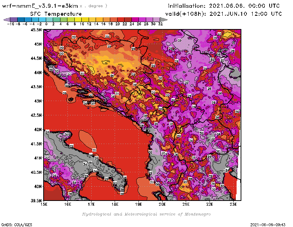Click the '18E' longitude axis label
The height and width of the screenshot is (227, 293).
pyautogui.click(x=115, y=204)
